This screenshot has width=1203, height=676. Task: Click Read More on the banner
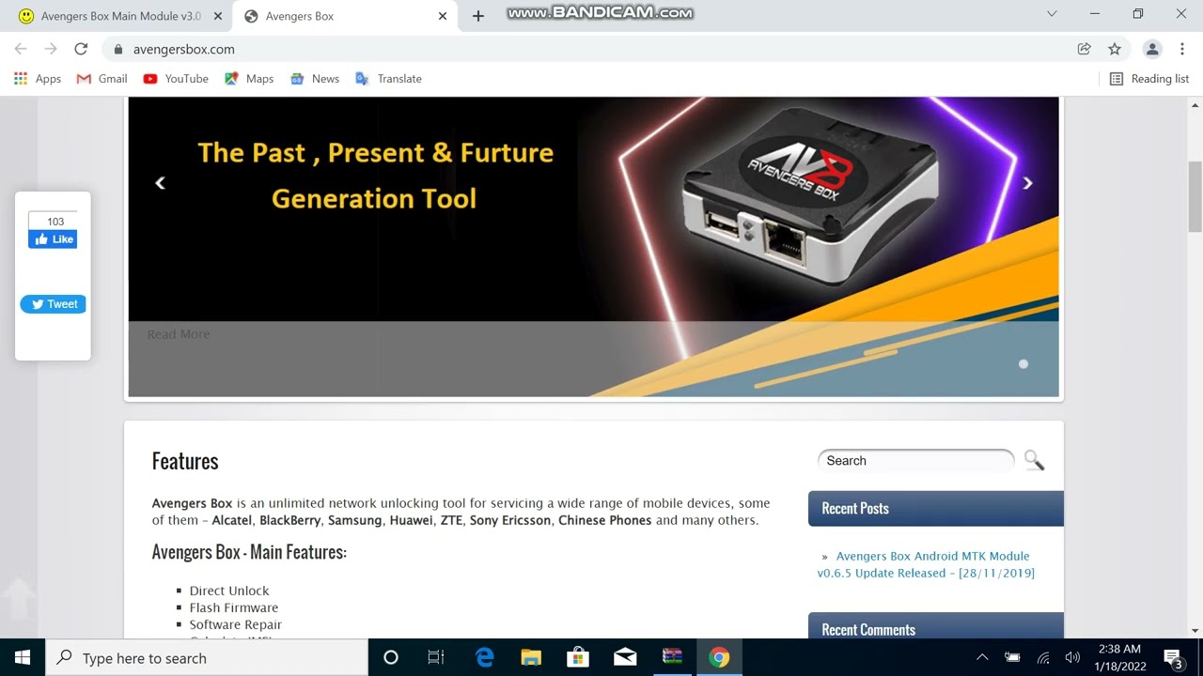[179, 334]
